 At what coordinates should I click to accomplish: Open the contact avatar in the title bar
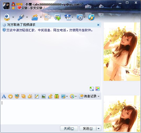point(6,6)
